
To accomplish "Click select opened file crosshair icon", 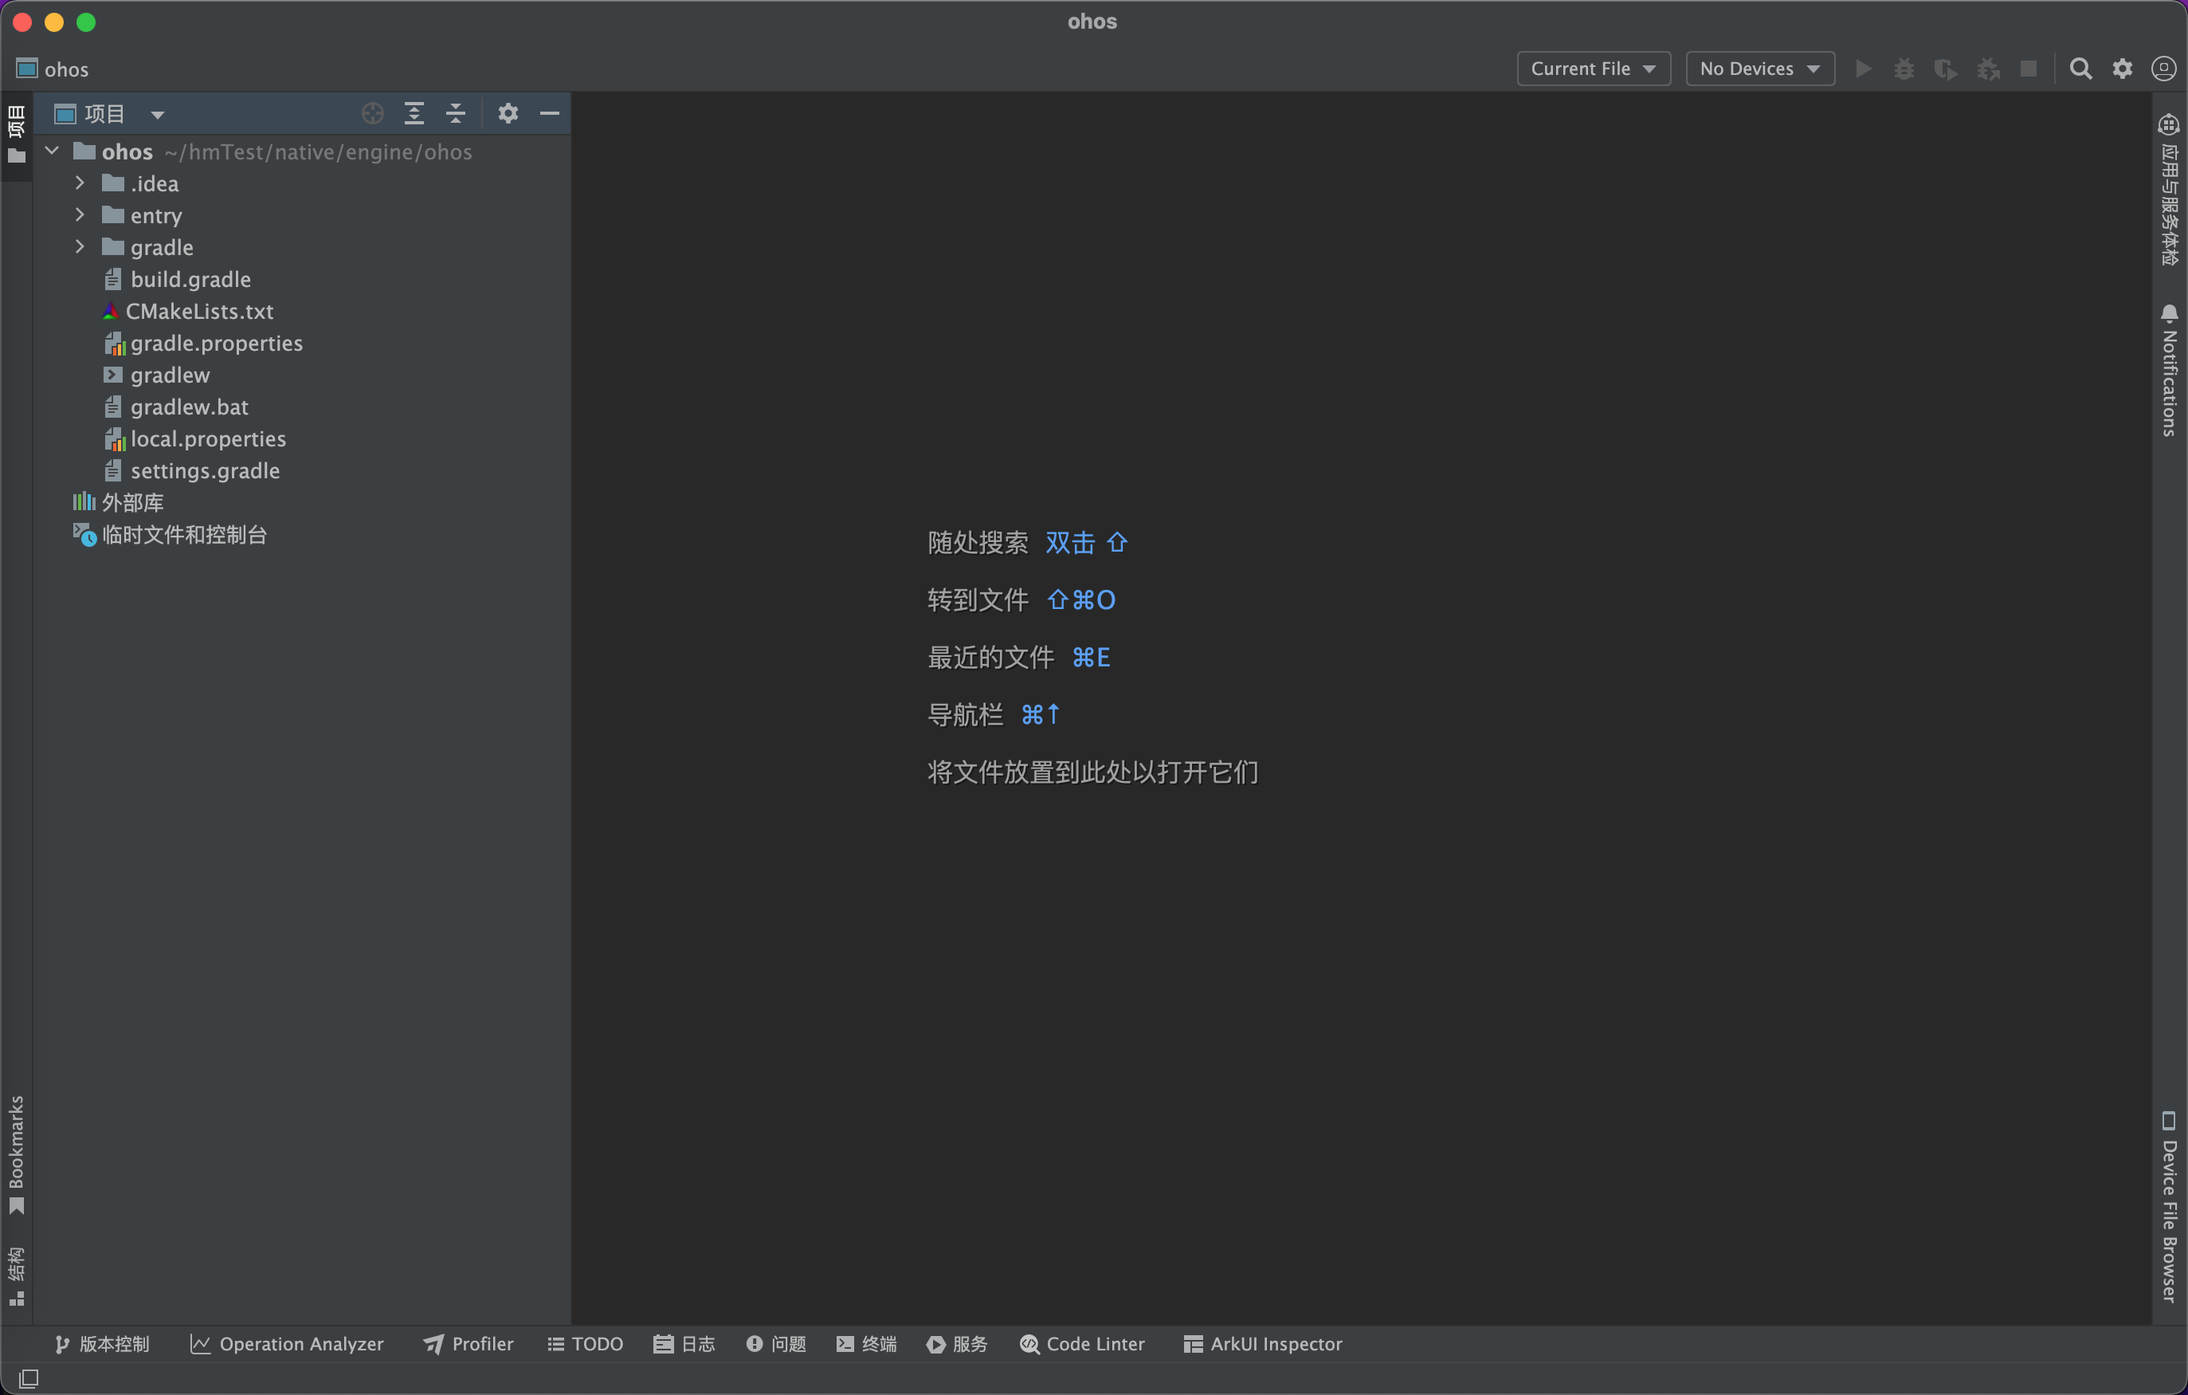I will coord(373,114).
